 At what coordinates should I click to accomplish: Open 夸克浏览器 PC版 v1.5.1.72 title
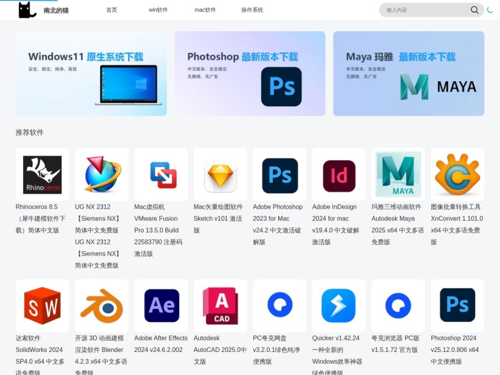[396, 344]
